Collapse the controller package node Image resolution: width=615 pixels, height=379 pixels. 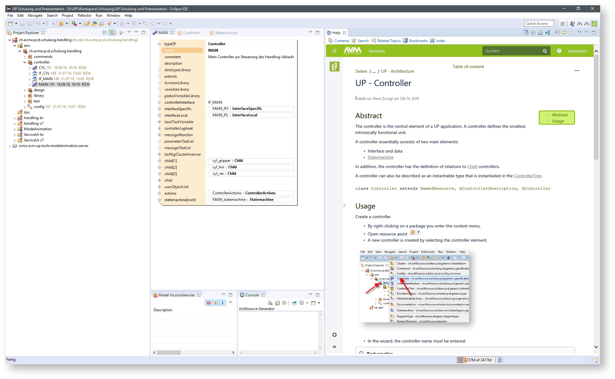point(25,62)
